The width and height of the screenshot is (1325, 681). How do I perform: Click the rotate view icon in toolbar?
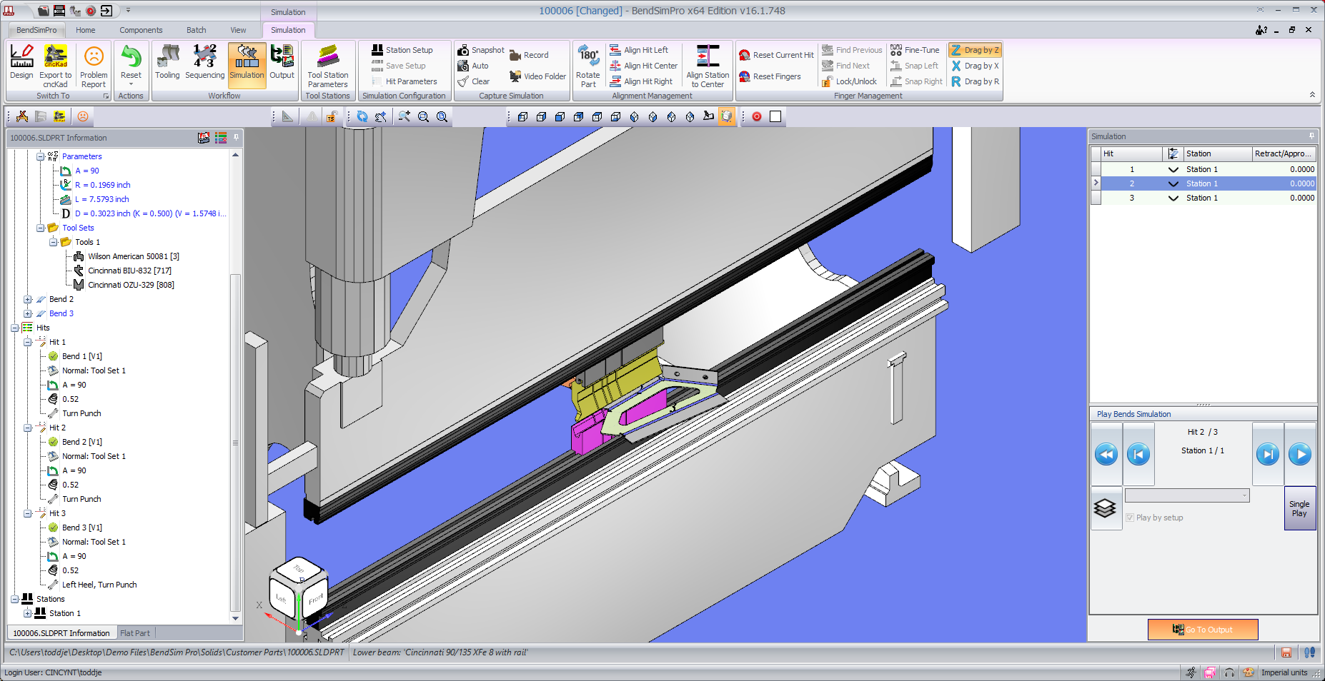click(x=362, y=116)
